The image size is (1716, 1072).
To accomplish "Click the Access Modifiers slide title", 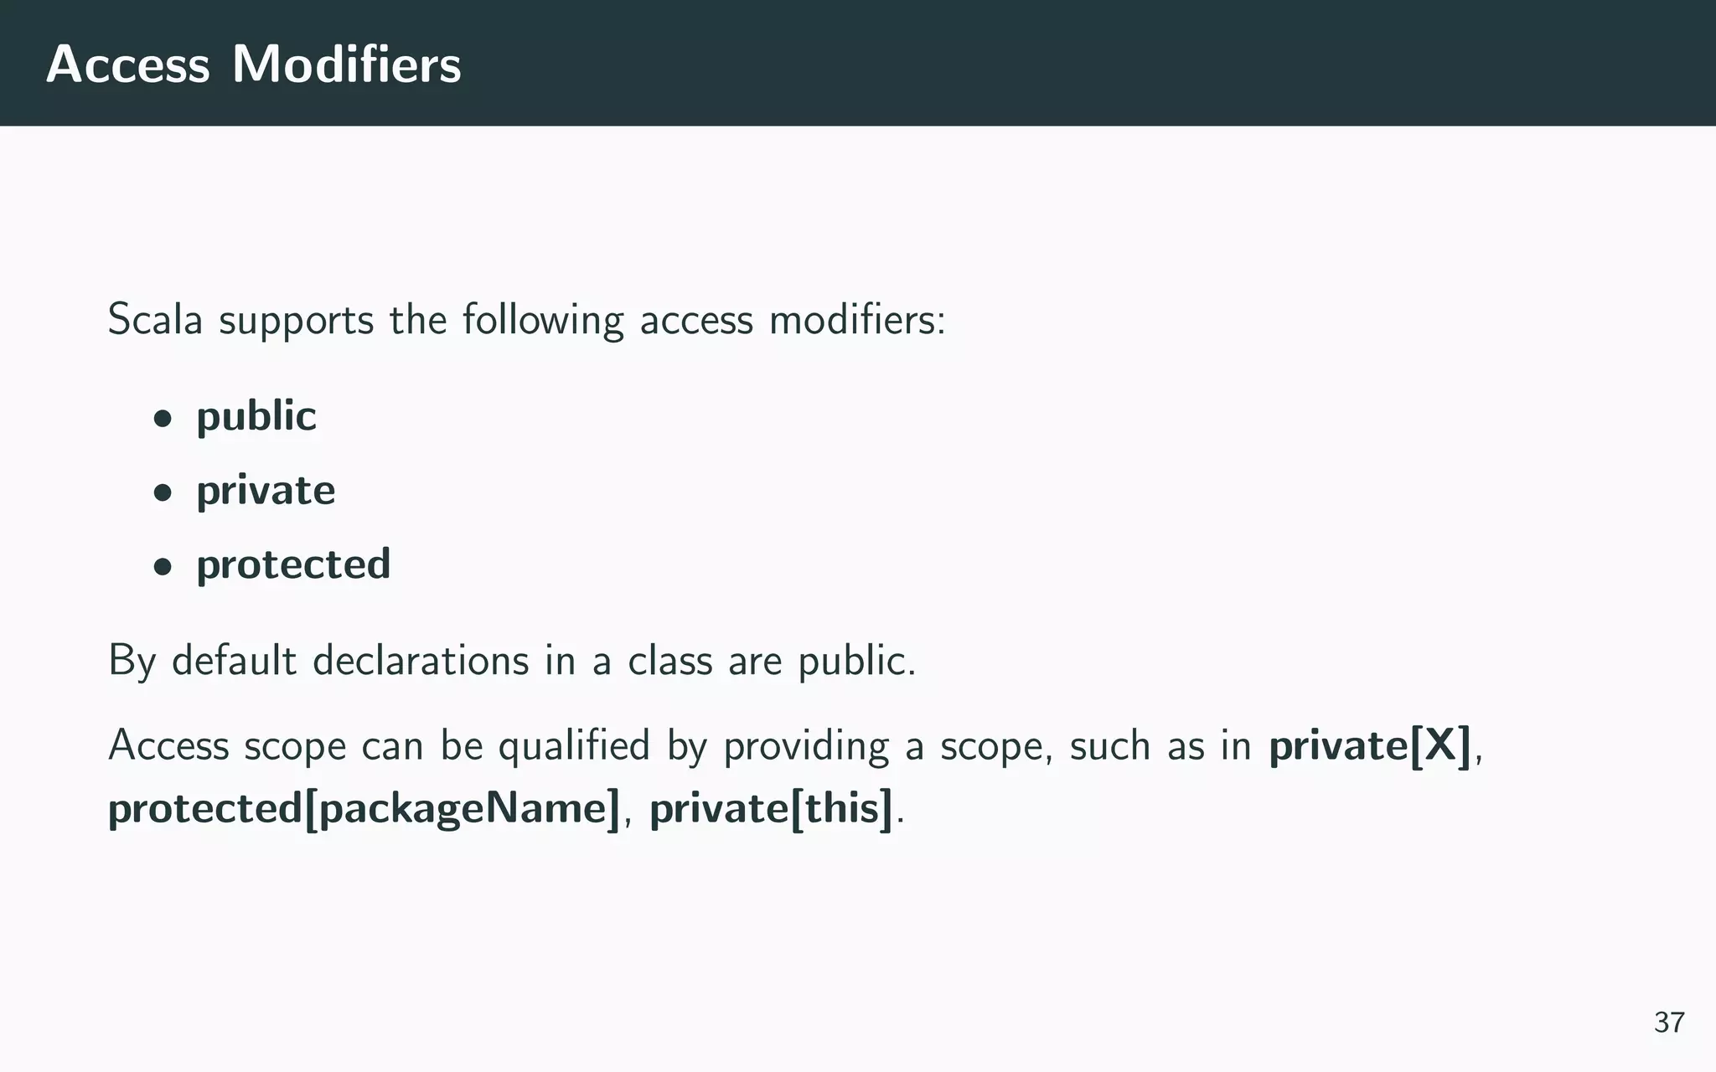I will pos(253,64).
